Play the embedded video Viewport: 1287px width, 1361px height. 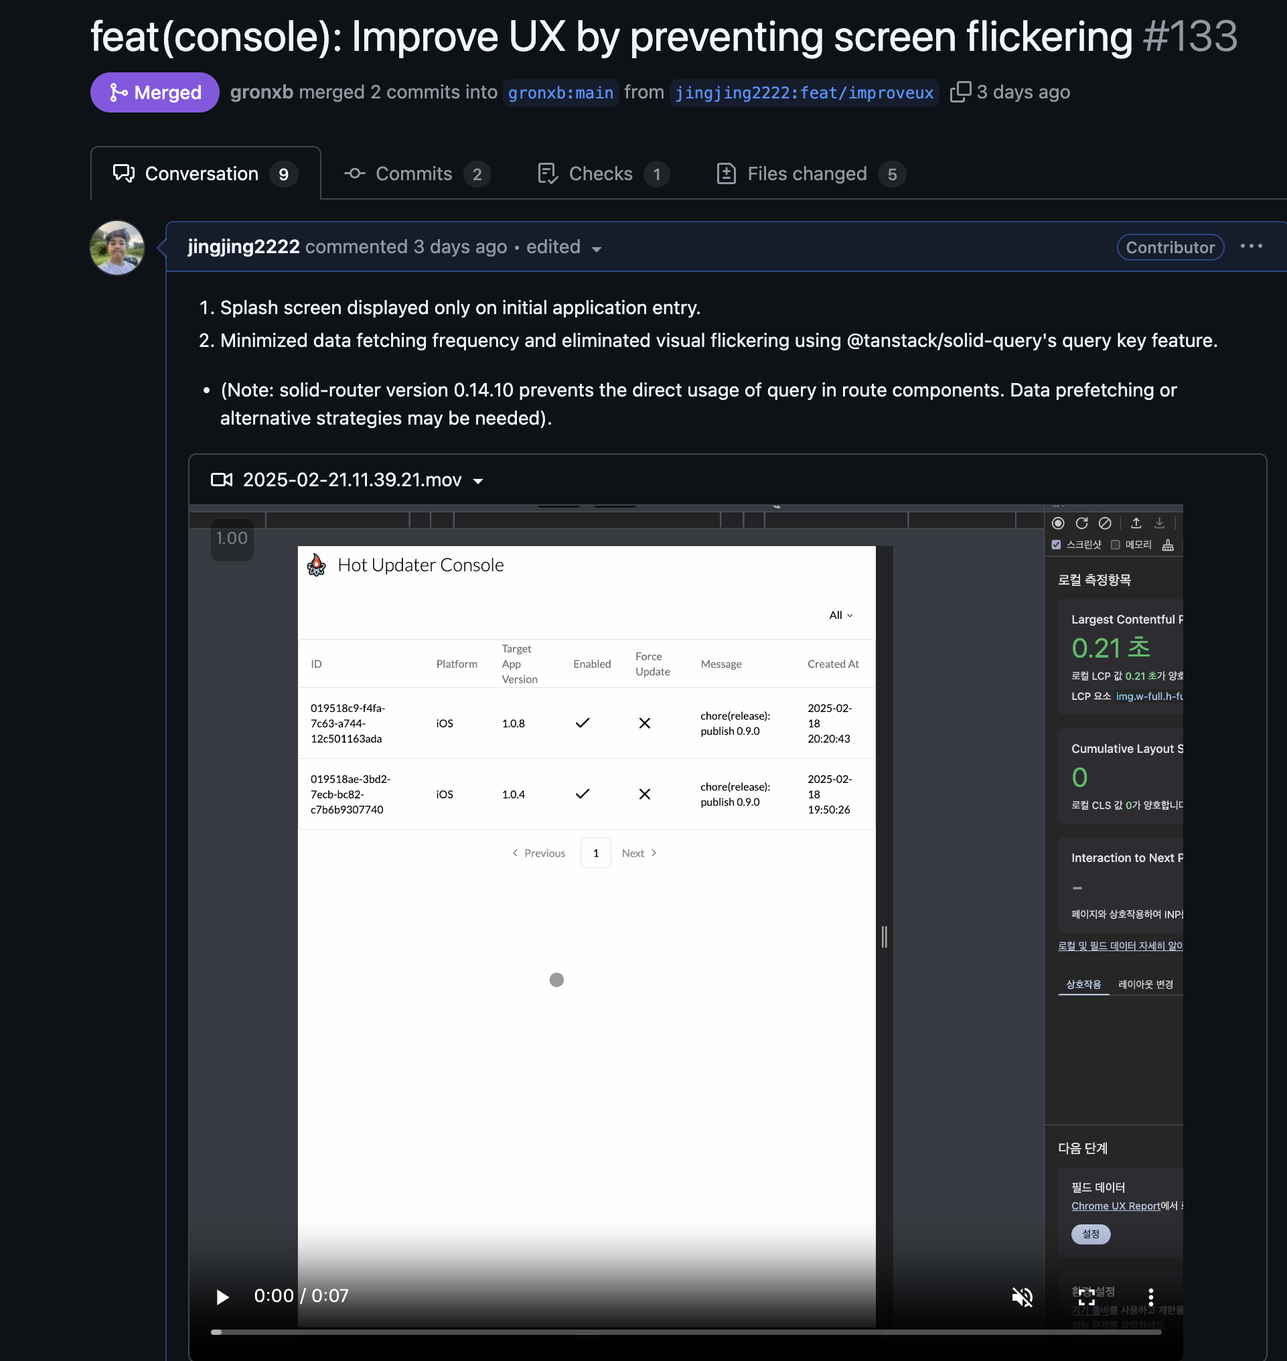[x=222, y=1297]
